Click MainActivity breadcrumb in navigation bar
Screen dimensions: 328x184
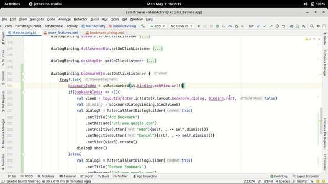tap(93, 26)
